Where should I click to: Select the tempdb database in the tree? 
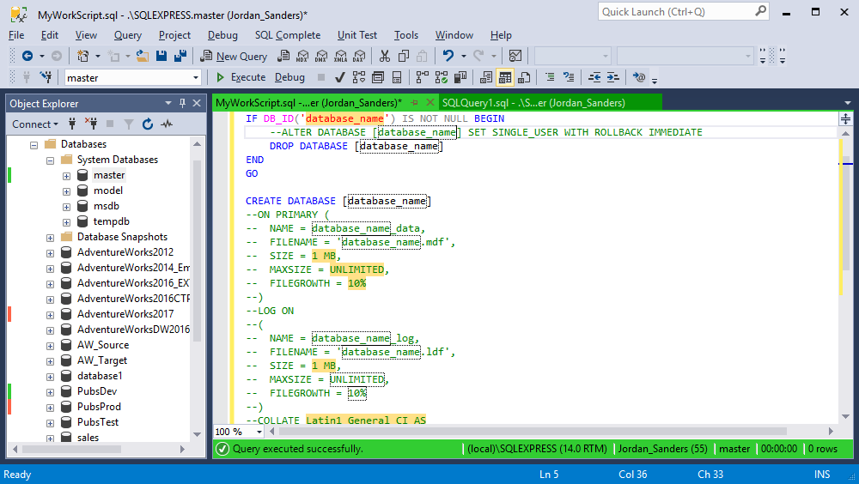[111, 221]
